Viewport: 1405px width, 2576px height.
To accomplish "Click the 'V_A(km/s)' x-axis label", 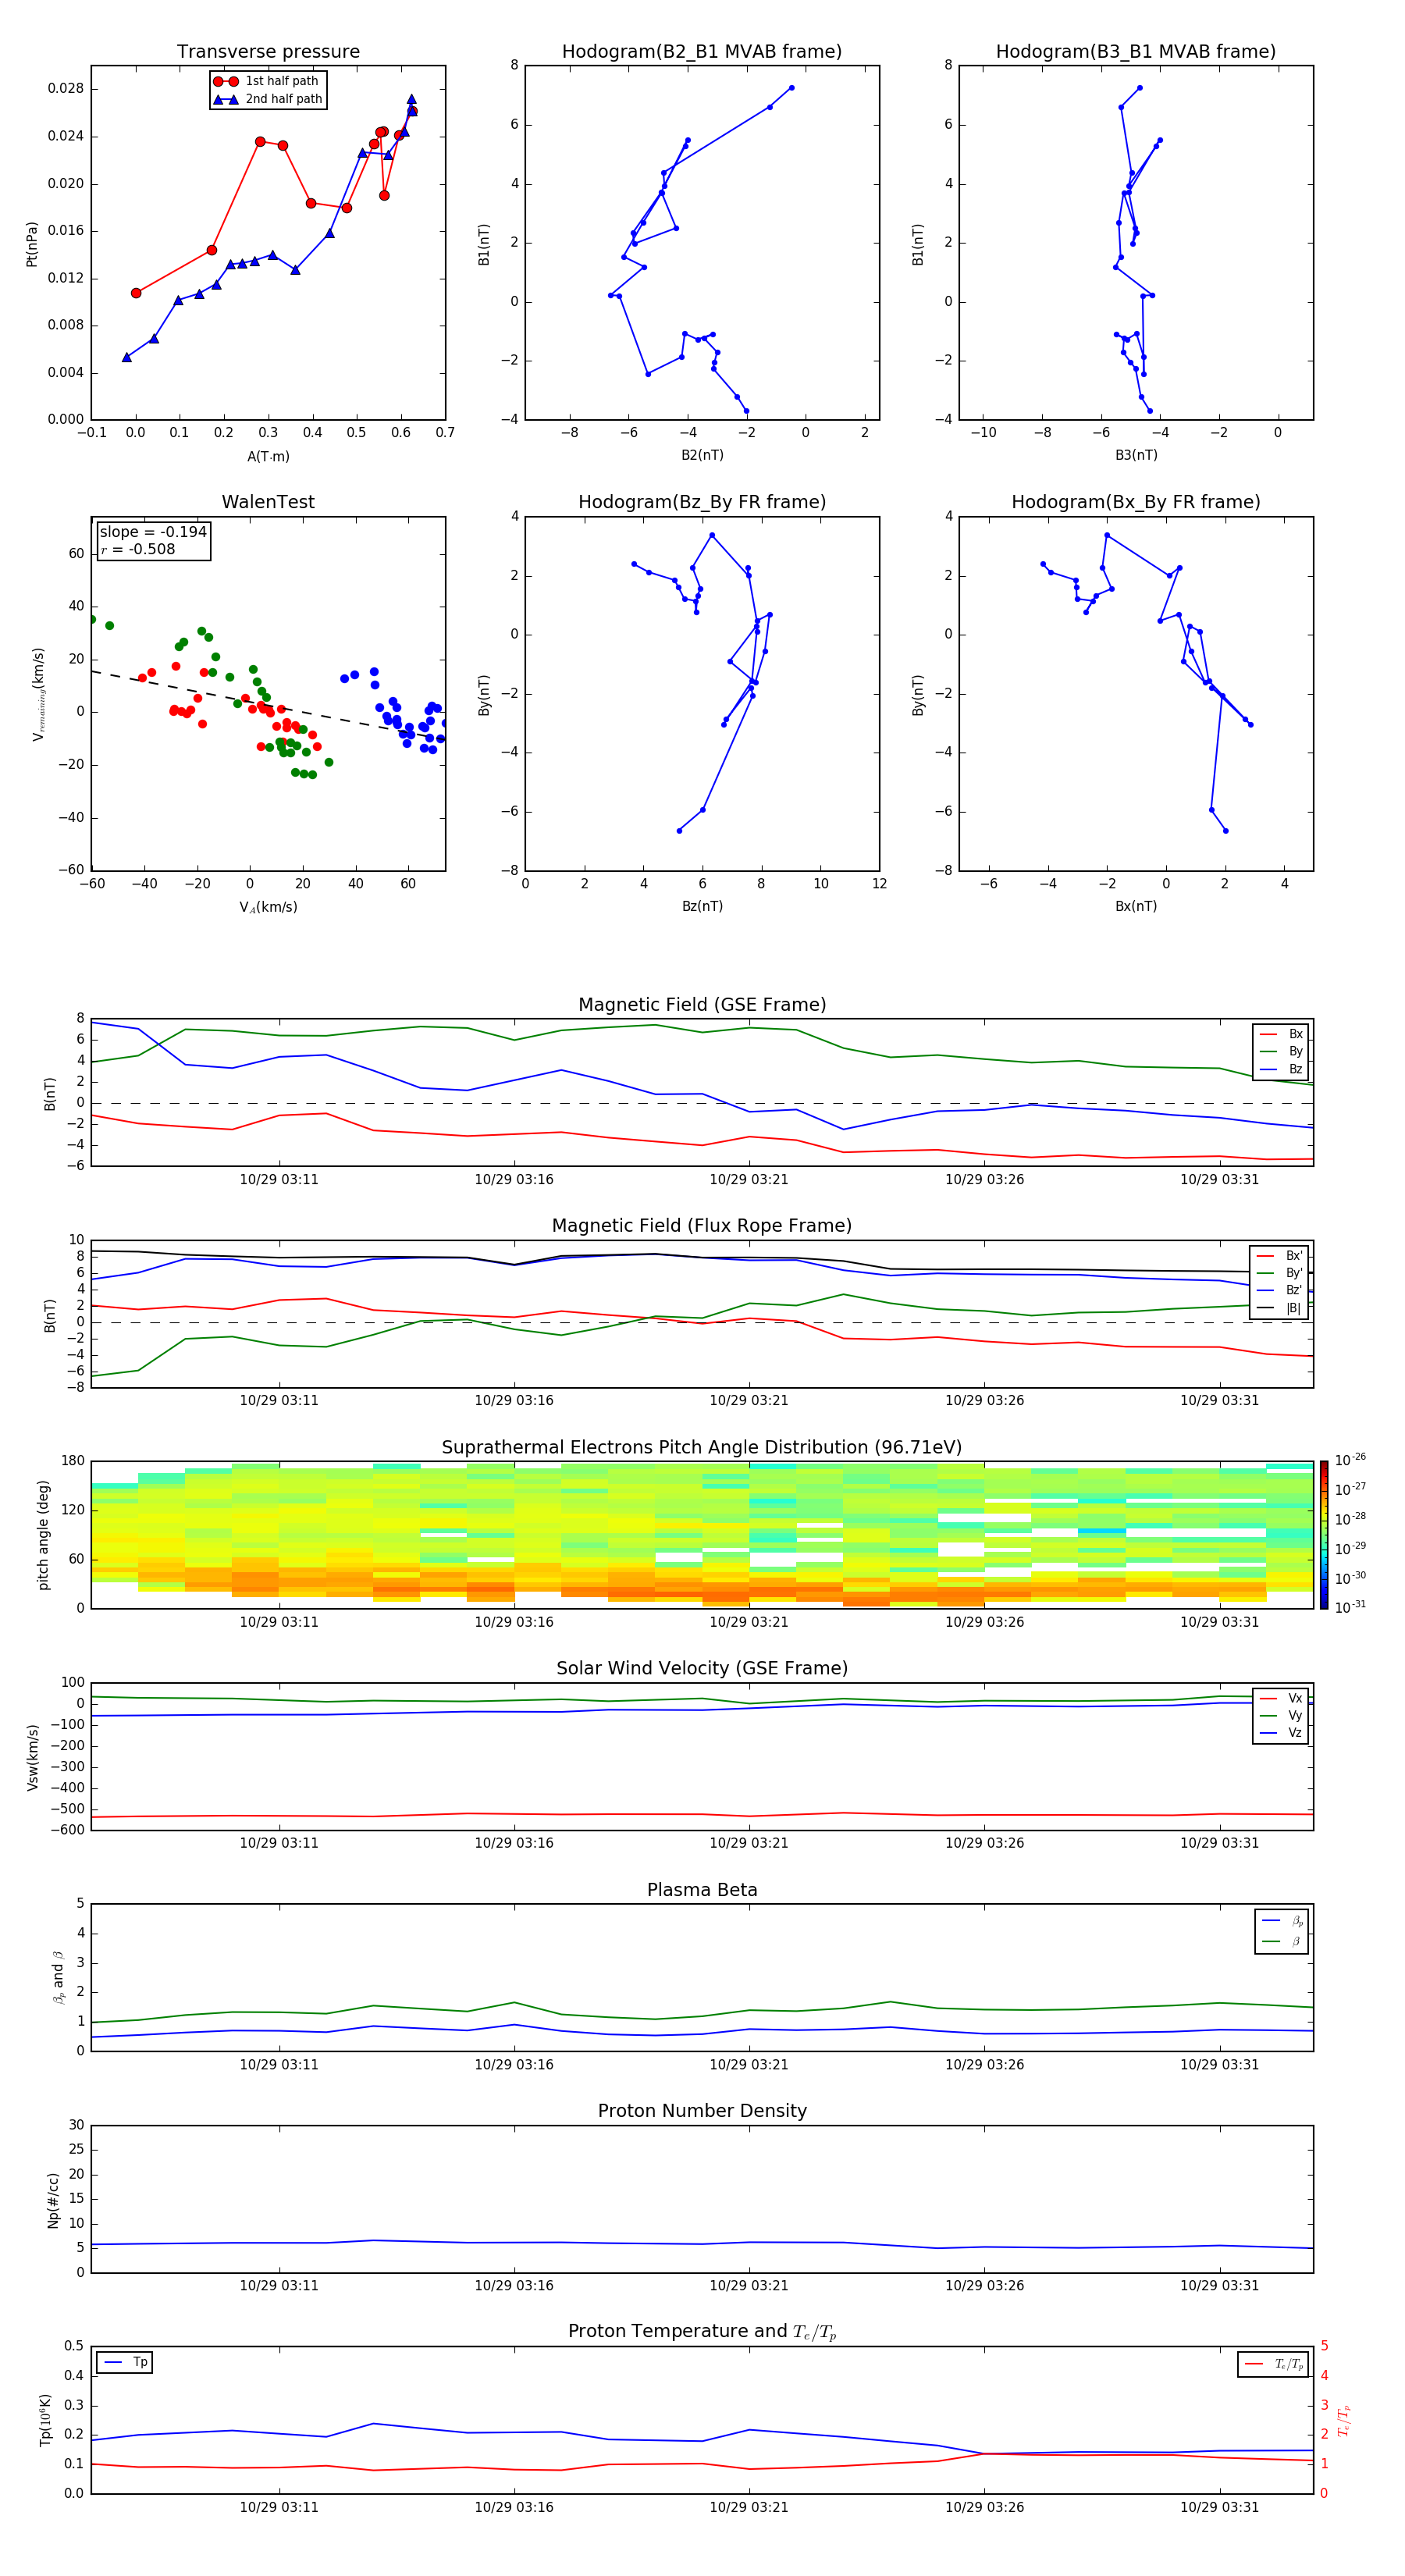I will [268, 907].
